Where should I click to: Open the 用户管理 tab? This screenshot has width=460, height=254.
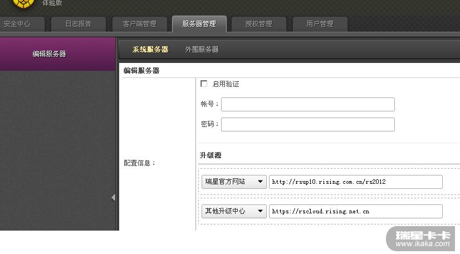(320, 24)
